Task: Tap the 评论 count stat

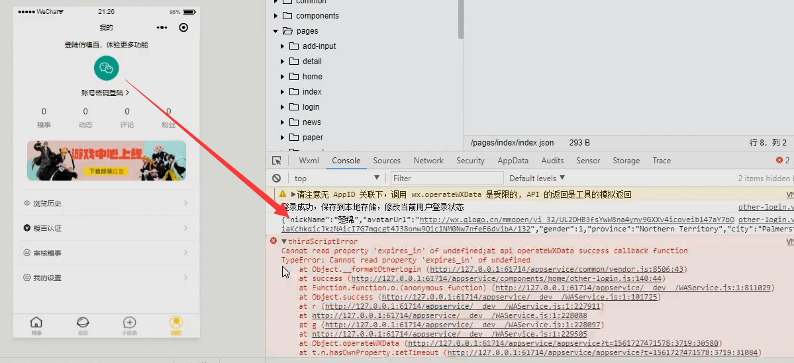Action: (127, 118)
